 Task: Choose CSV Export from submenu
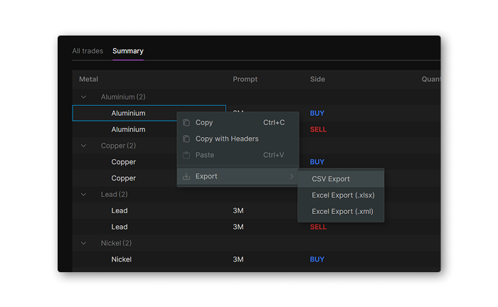[331, 179]
